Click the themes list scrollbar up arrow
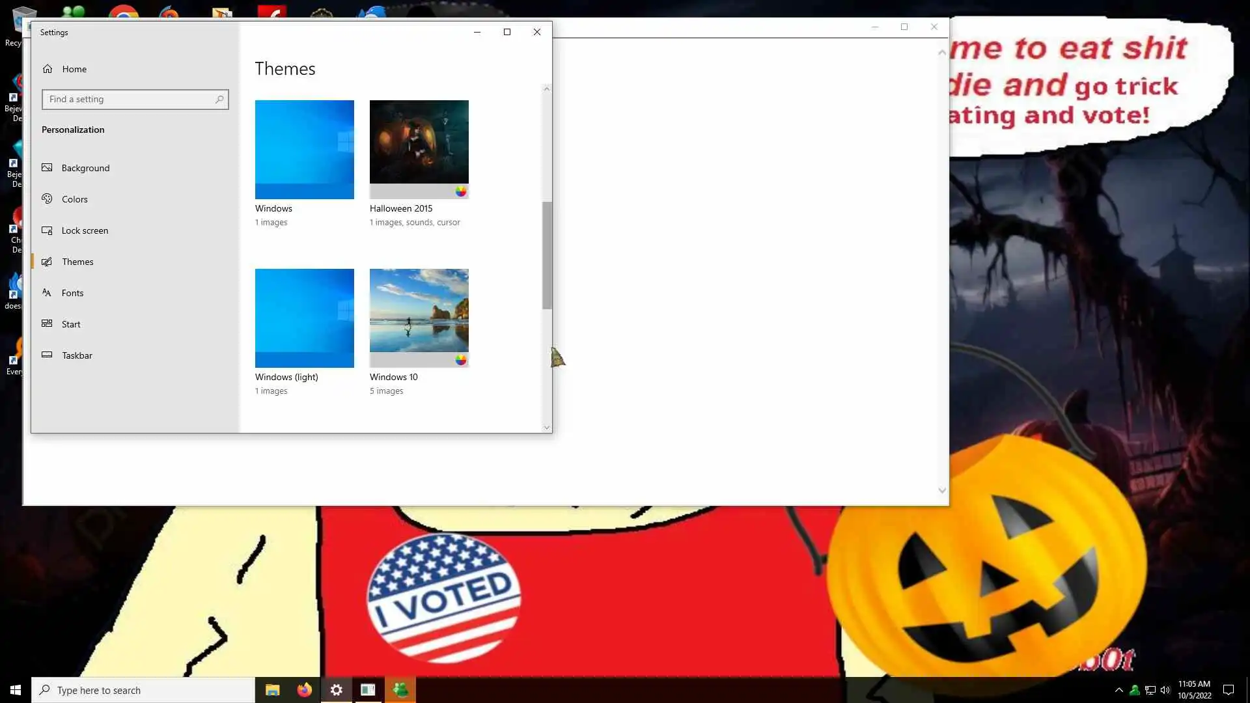Viewport: 1250px width, 703px height. [547, 89]
